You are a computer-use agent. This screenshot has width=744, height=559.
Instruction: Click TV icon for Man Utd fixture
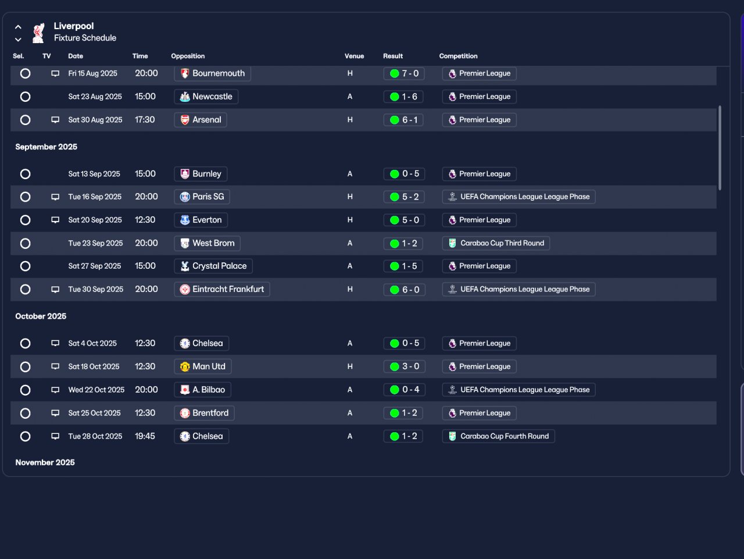pyautogui.click(x=55, y=366)
